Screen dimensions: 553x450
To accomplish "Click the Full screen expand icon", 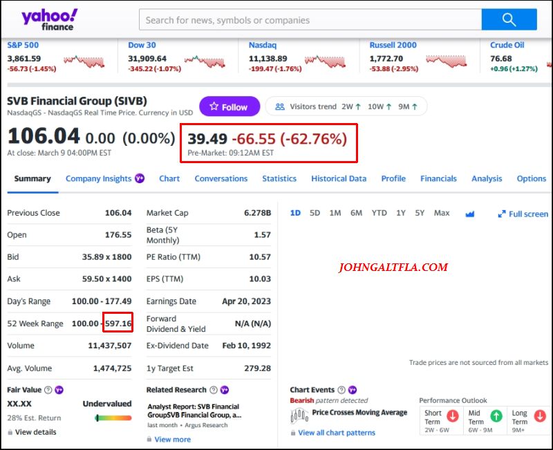I will coord(502,214).
